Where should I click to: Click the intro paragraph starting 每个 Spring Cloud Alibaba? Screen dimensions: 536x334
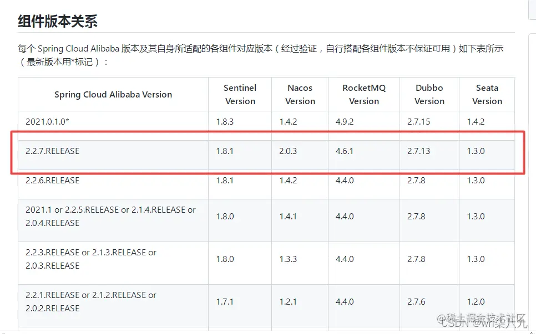pos(260,55)
